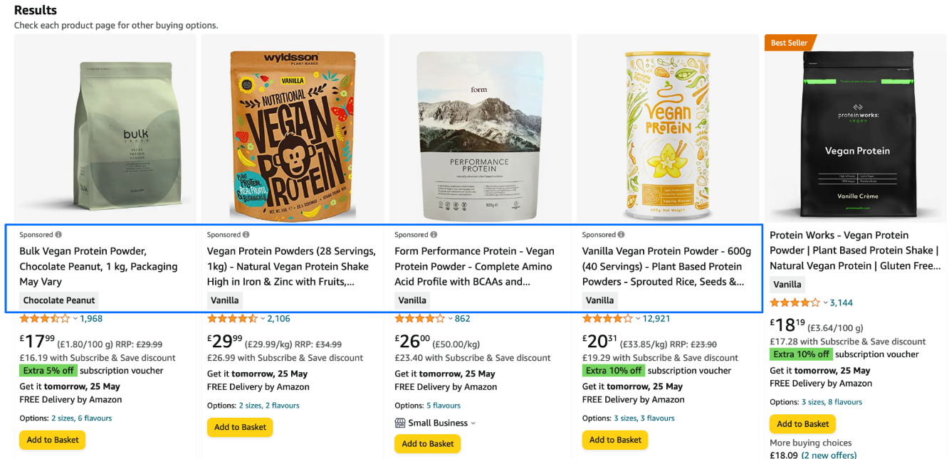Click the Sponsored info icon on the Wyldsson product
Screen dimensions: 949x459
pos(246,234)
